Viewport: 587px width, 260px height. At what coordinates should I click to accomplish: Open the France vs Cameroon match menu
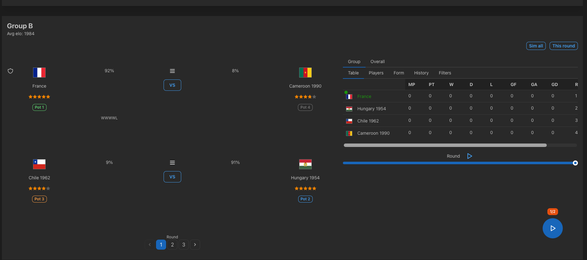[x=172, y=71]
